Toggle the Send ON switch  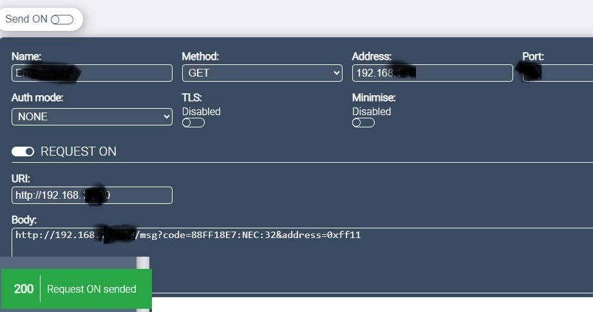62,19
